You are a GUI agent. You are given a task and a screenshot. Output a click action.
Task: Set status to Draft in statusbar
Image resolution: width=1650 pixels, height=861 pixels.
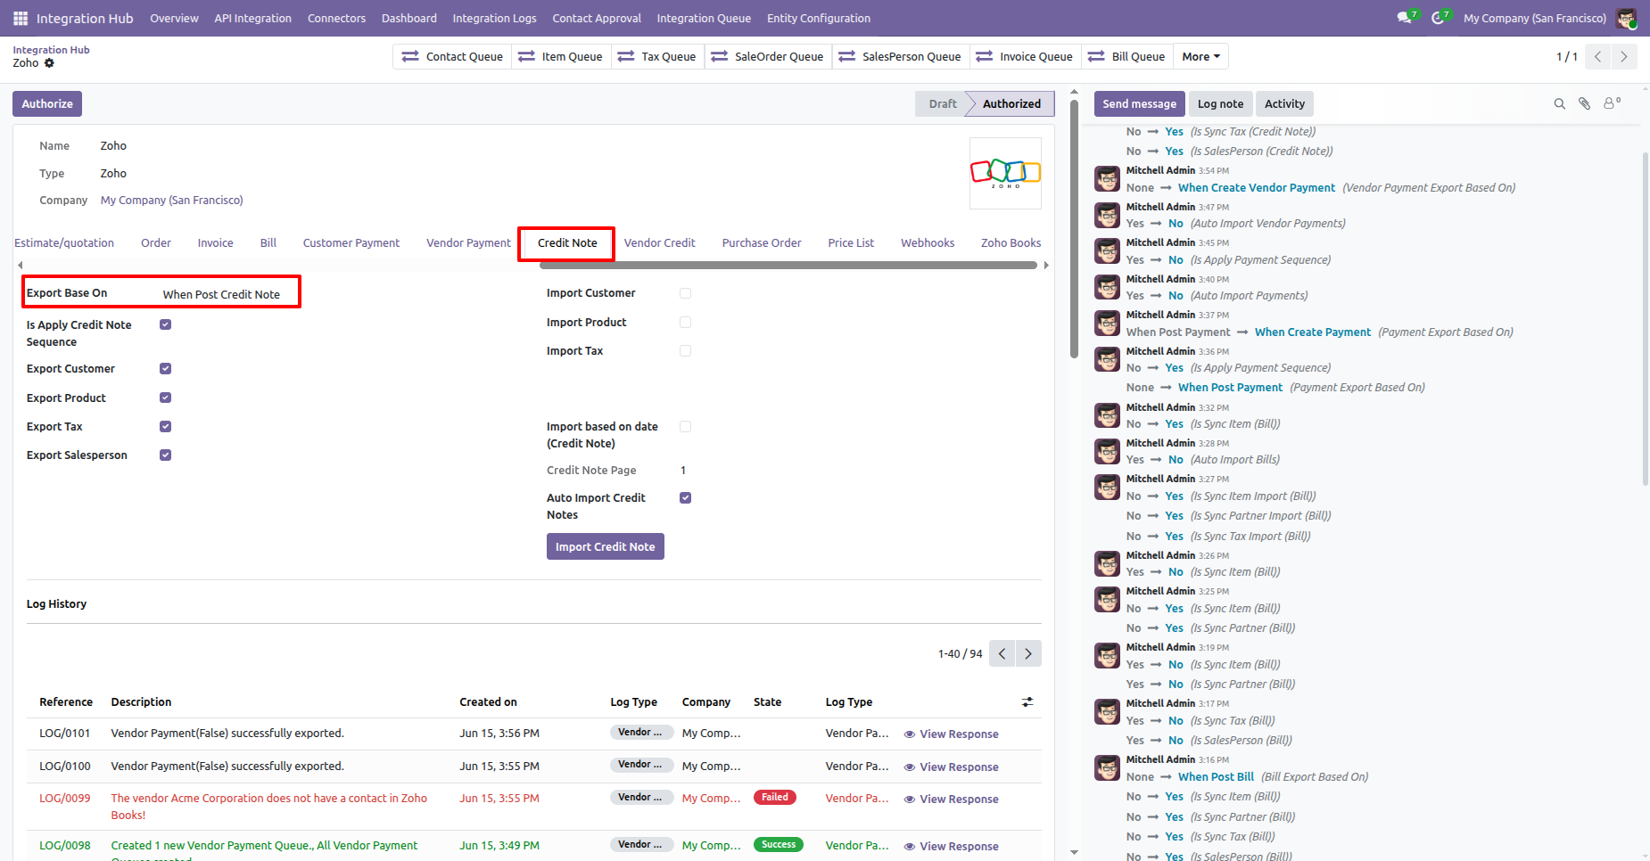(942, 103)
